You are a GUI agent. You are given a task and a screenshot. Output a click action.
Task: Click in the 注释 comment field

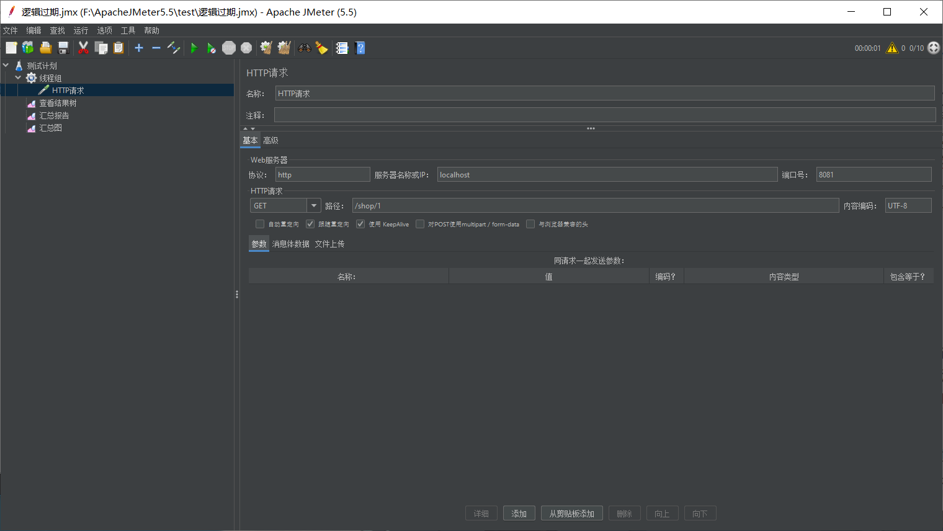click(605, 115)
